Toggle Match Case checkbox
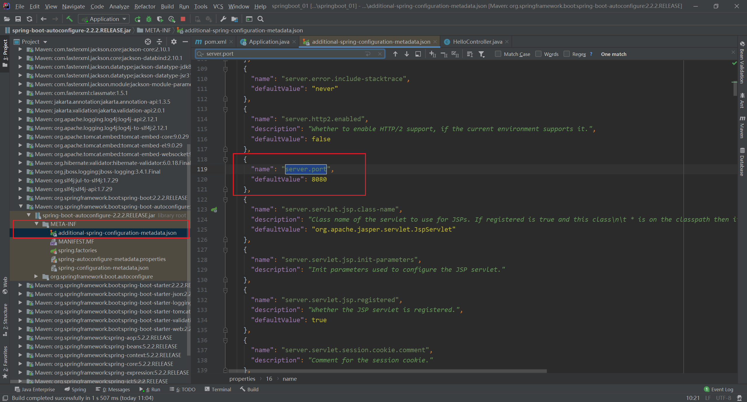 point(498,54)
